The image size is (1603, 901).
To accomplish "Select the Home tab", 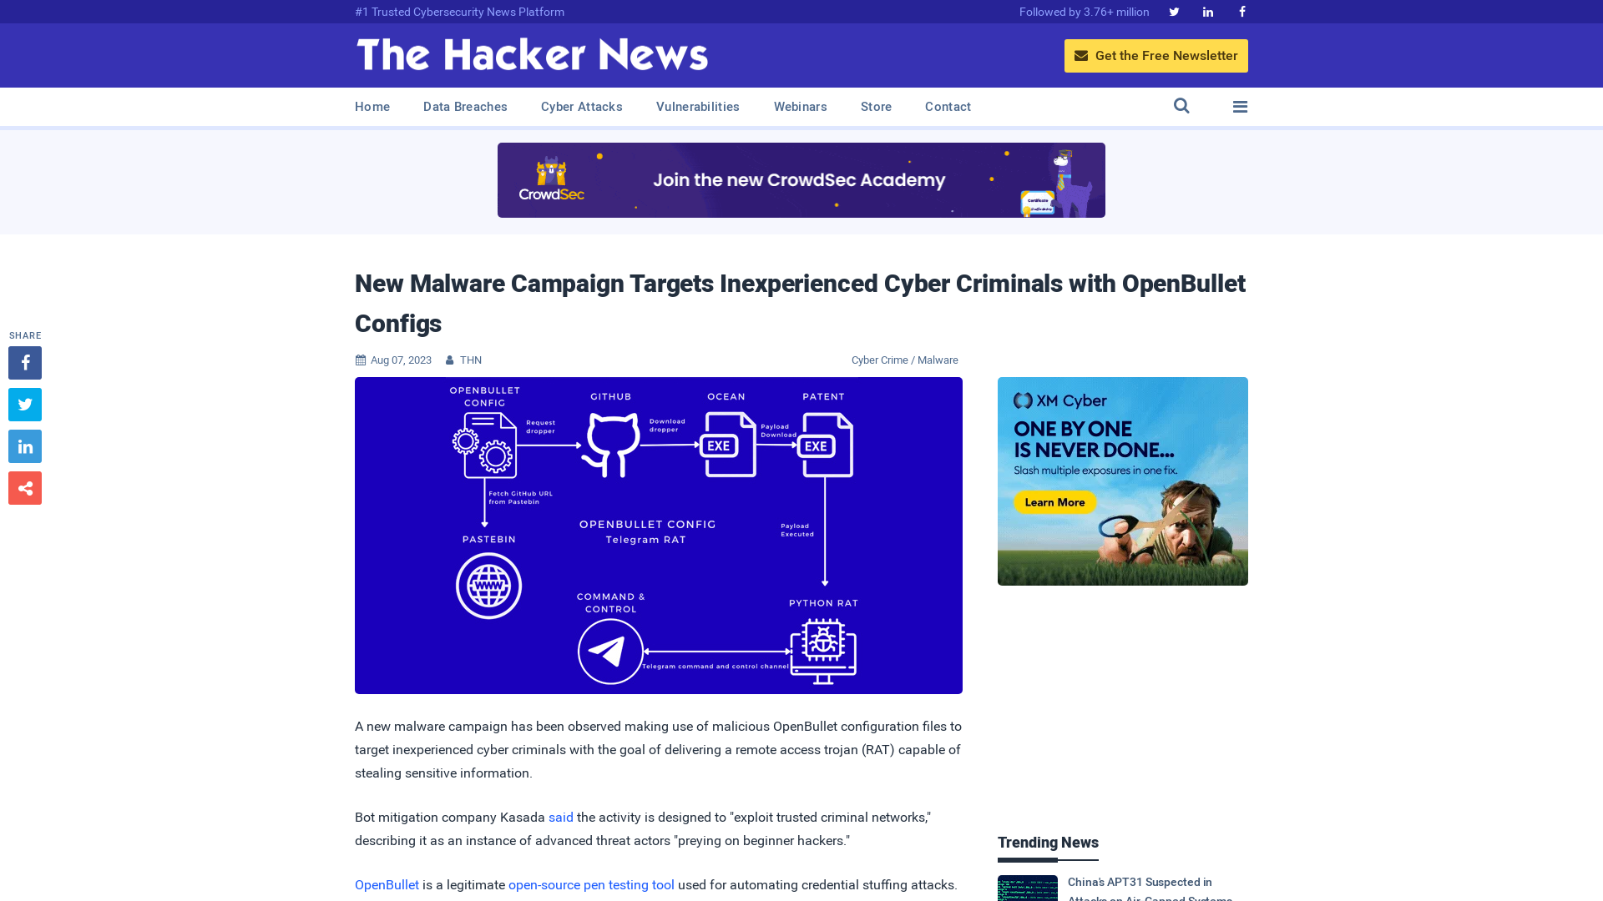I will click(x=372, y=106).
